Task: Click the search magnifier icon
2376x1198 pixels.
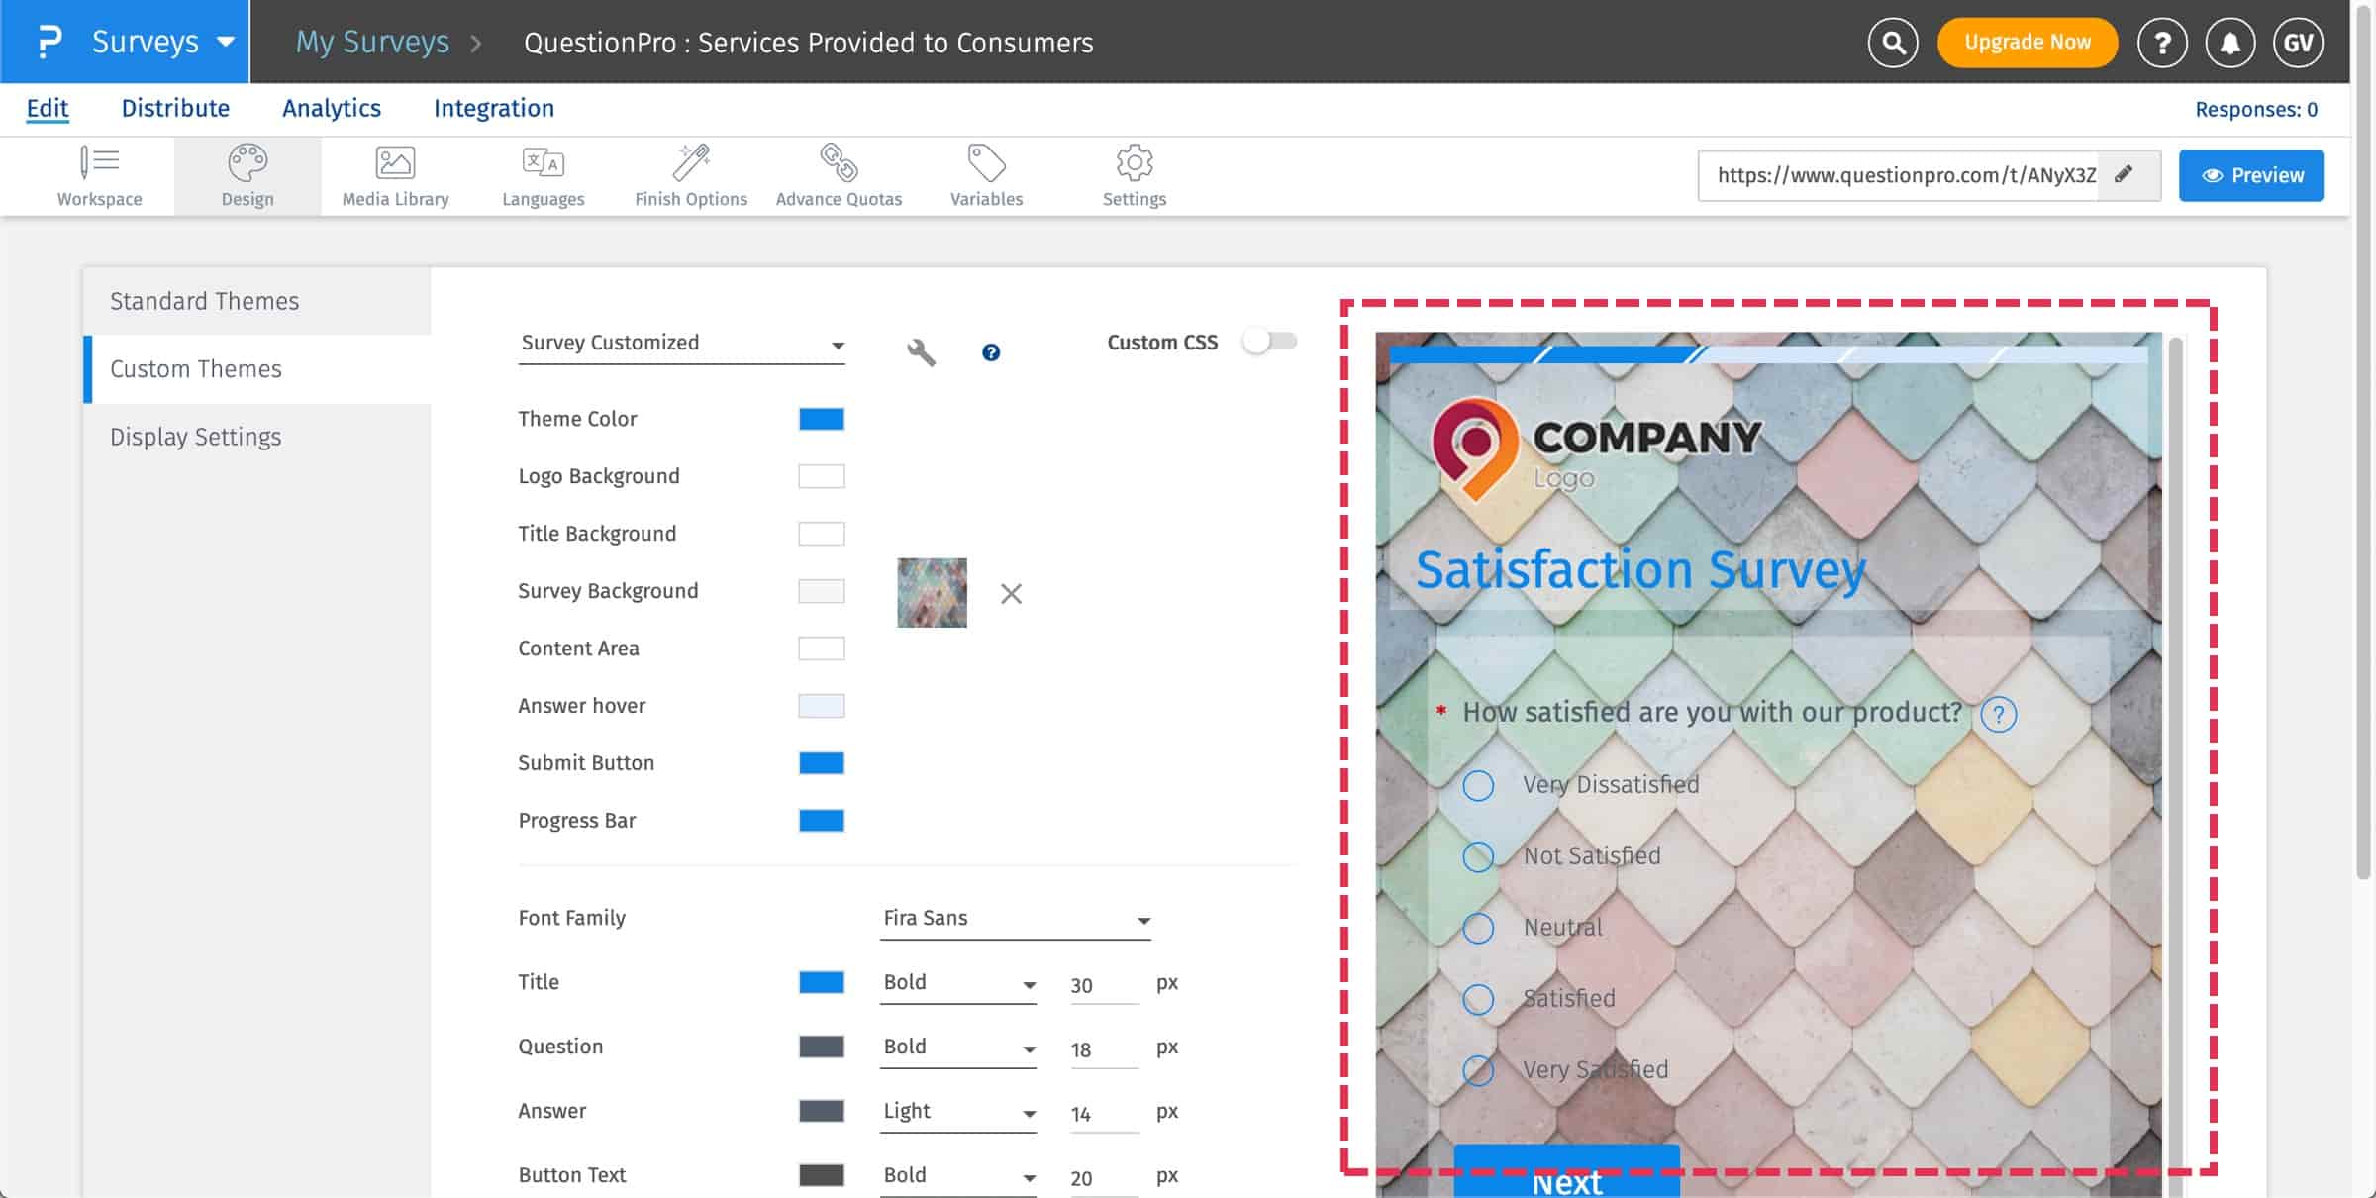Action: (x=1893, y=43)
